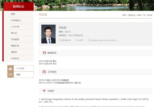Click the briefcase icon beside 工作经历
The width and height of the screenshot is (154, 107).
coord(44,72)
